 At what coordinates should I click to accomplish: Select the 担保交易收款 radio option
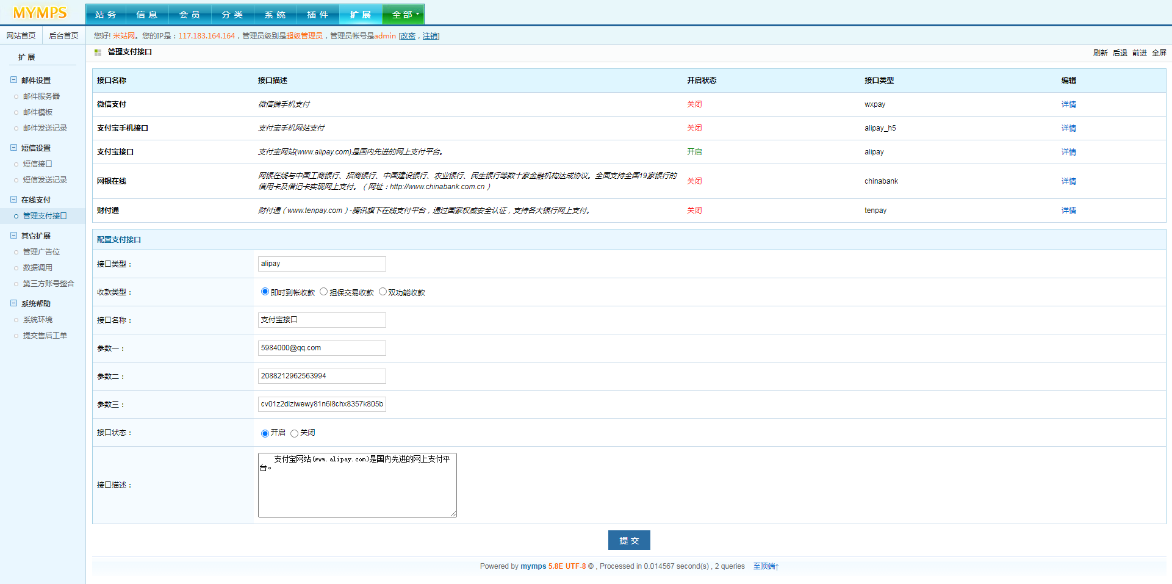click(324, 292)
